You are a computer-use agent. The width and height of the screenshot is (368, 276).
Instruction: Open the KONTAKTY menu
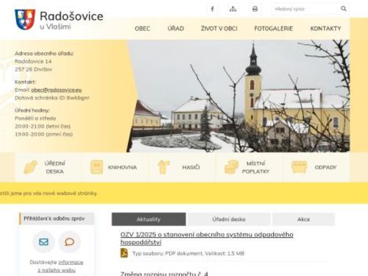tap(325, 29)
